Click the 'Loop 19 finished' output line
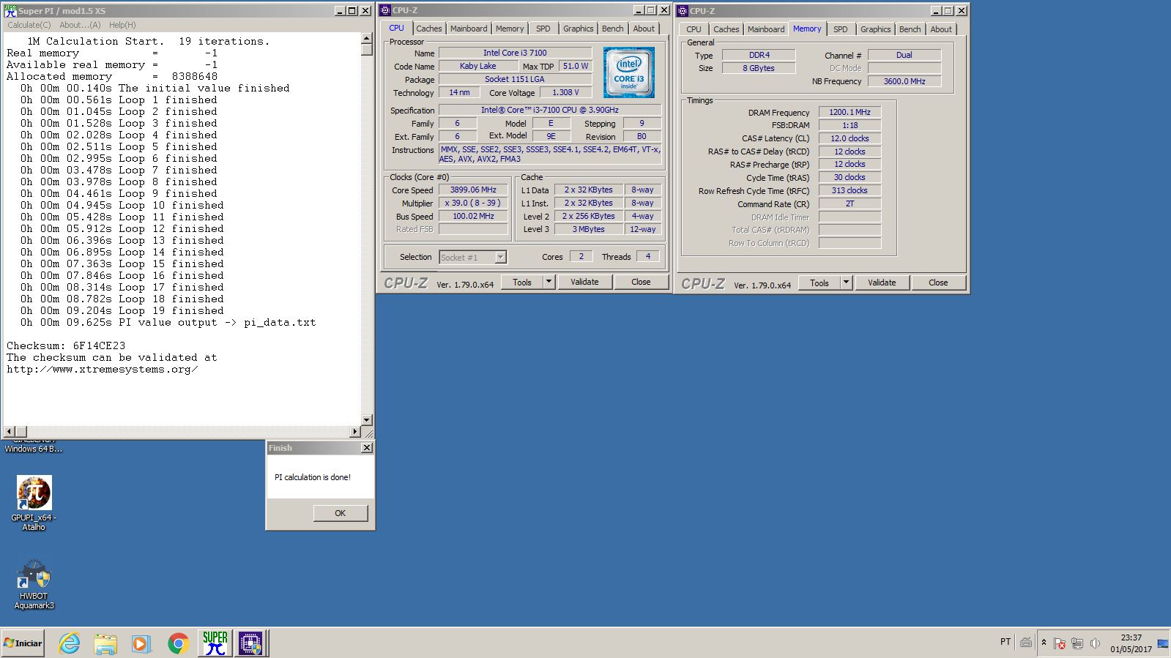Screen dimensions: 1171x658 (122, 310)
